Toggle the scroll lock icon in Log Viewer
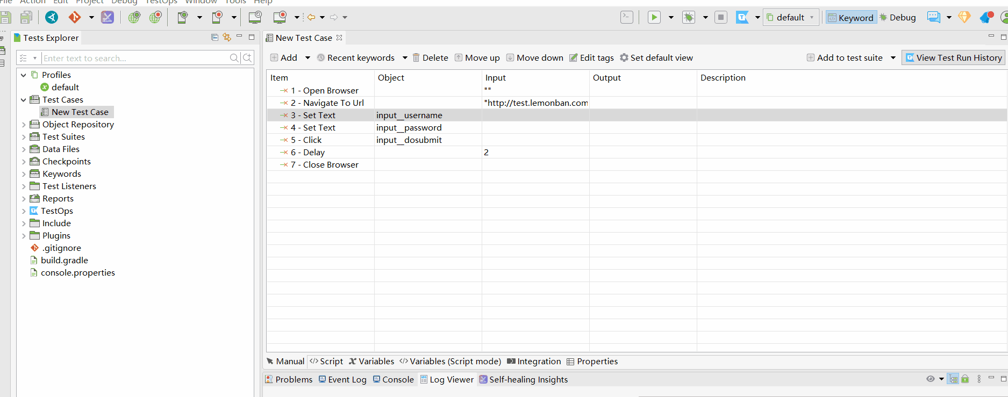 point(965,379)
